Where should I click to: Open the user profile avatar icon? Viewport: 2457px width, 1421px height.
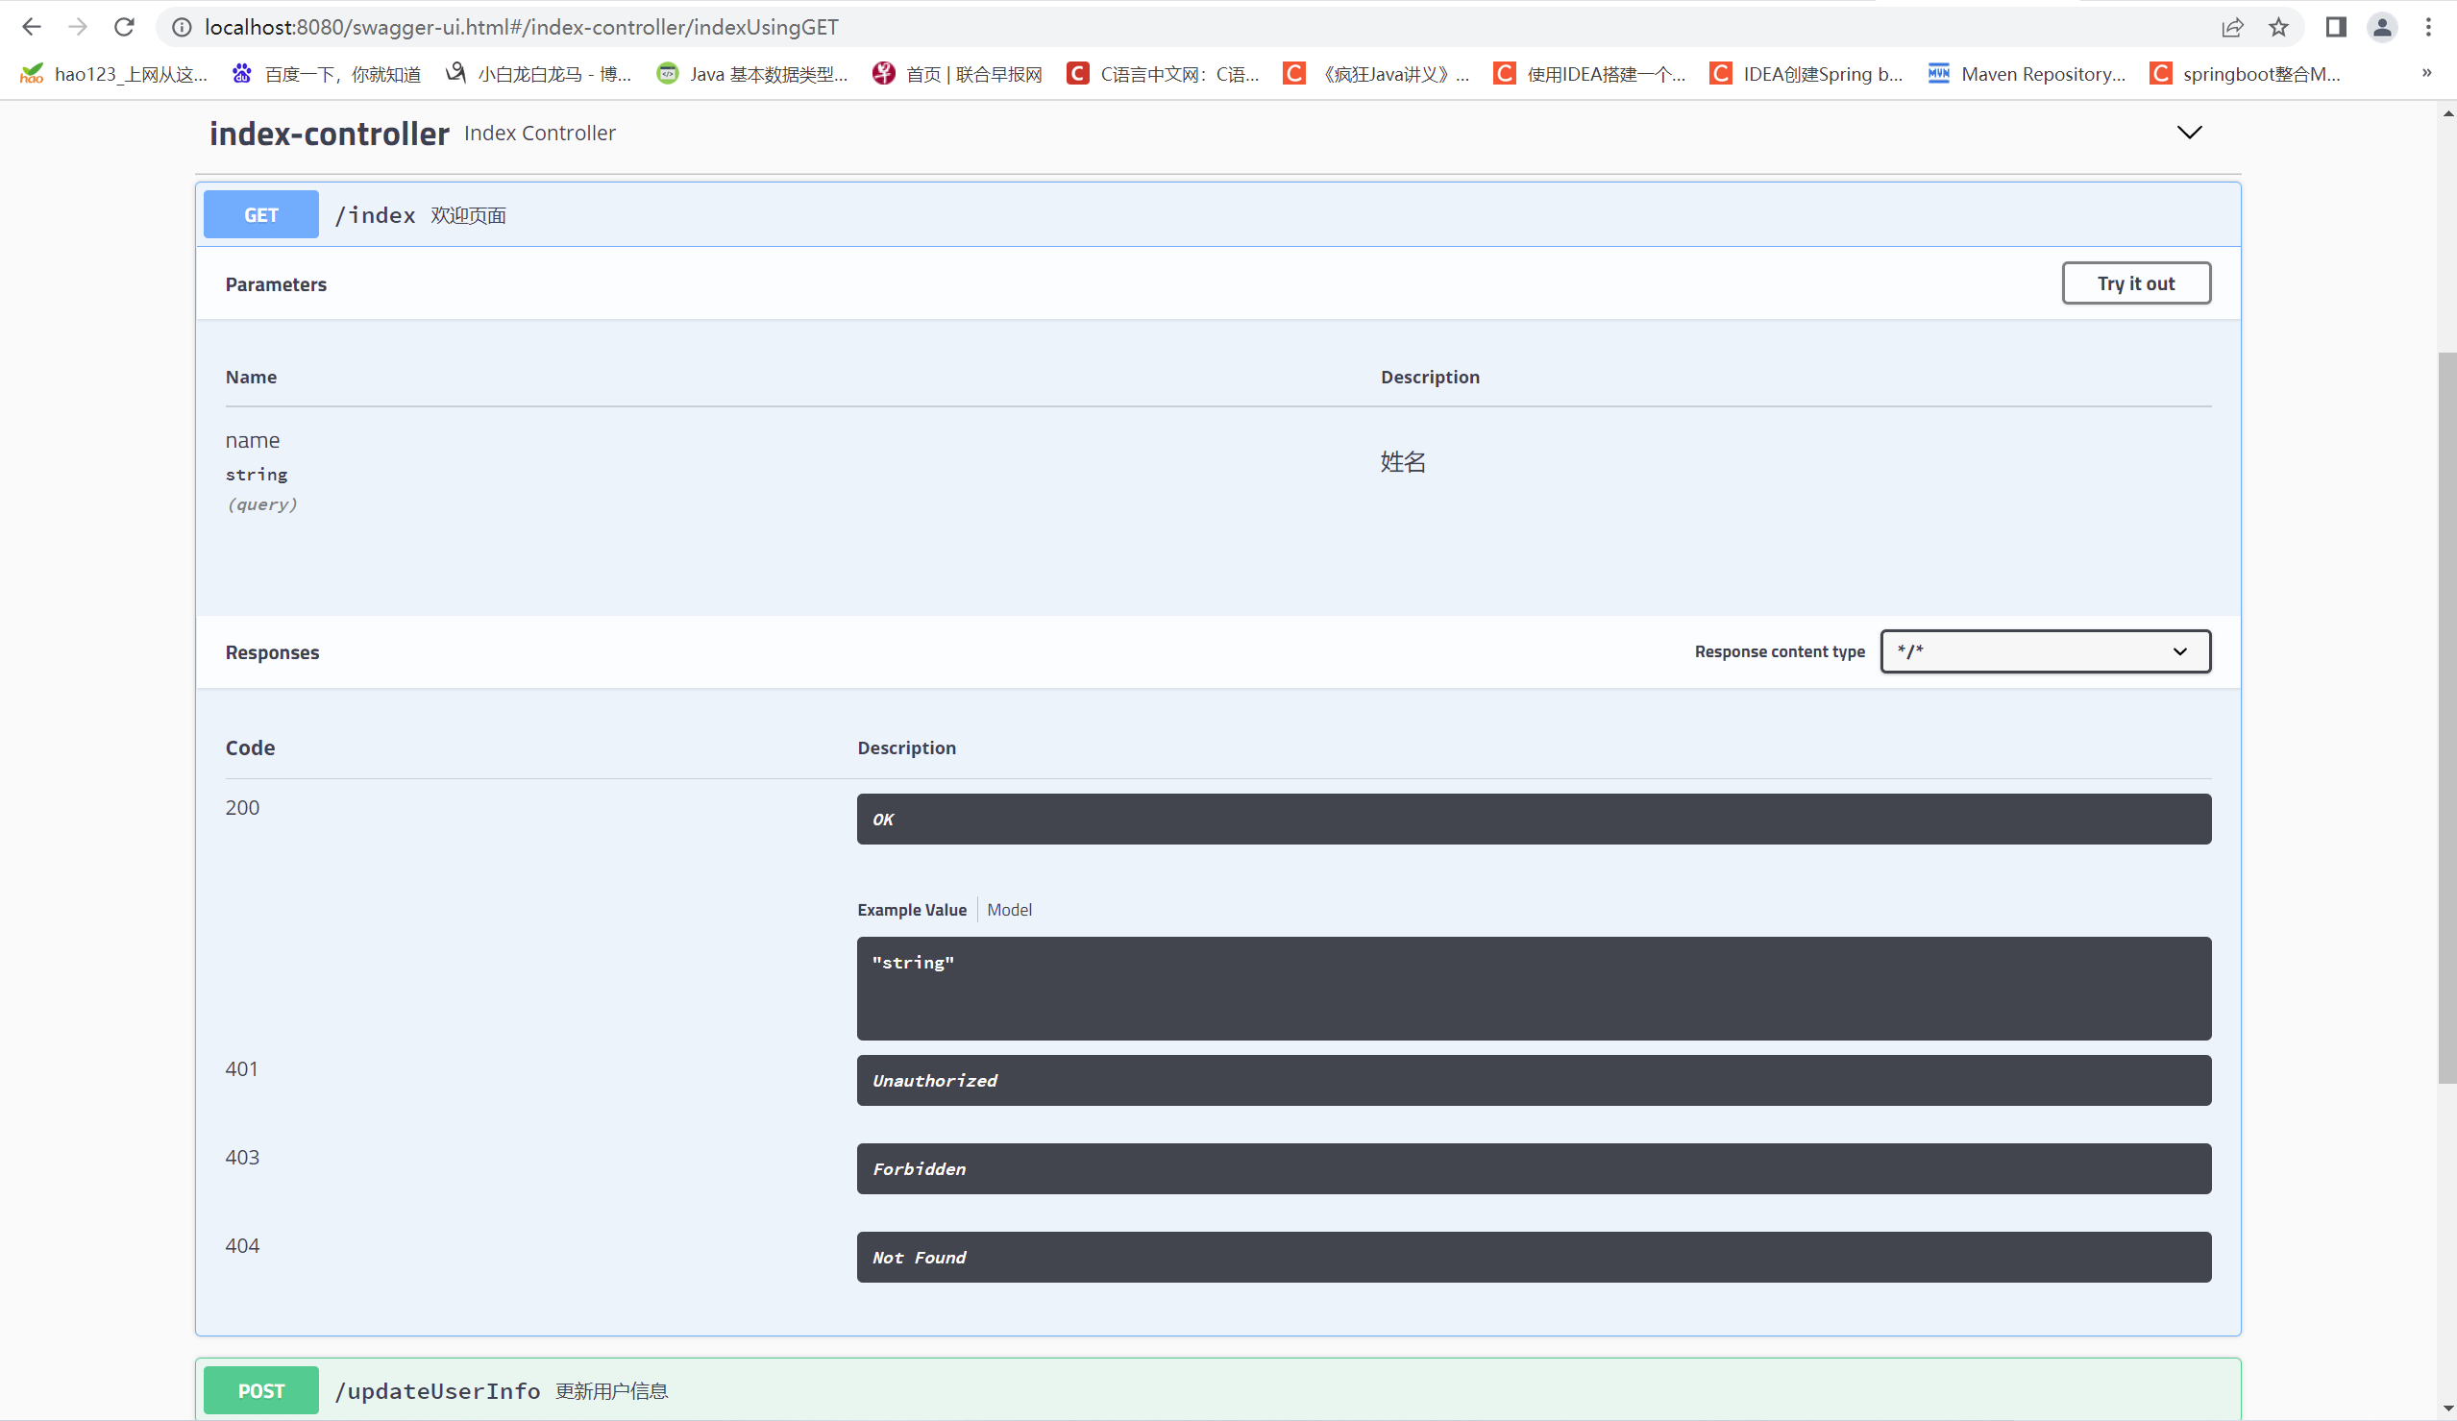click(x=2382, y=27)
